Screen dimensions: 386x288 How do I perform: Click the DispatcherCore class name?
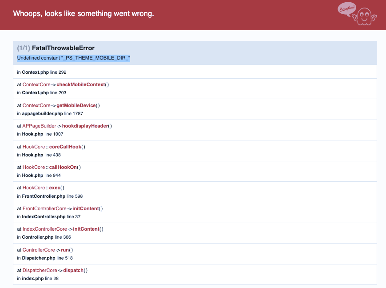point(40,271)
